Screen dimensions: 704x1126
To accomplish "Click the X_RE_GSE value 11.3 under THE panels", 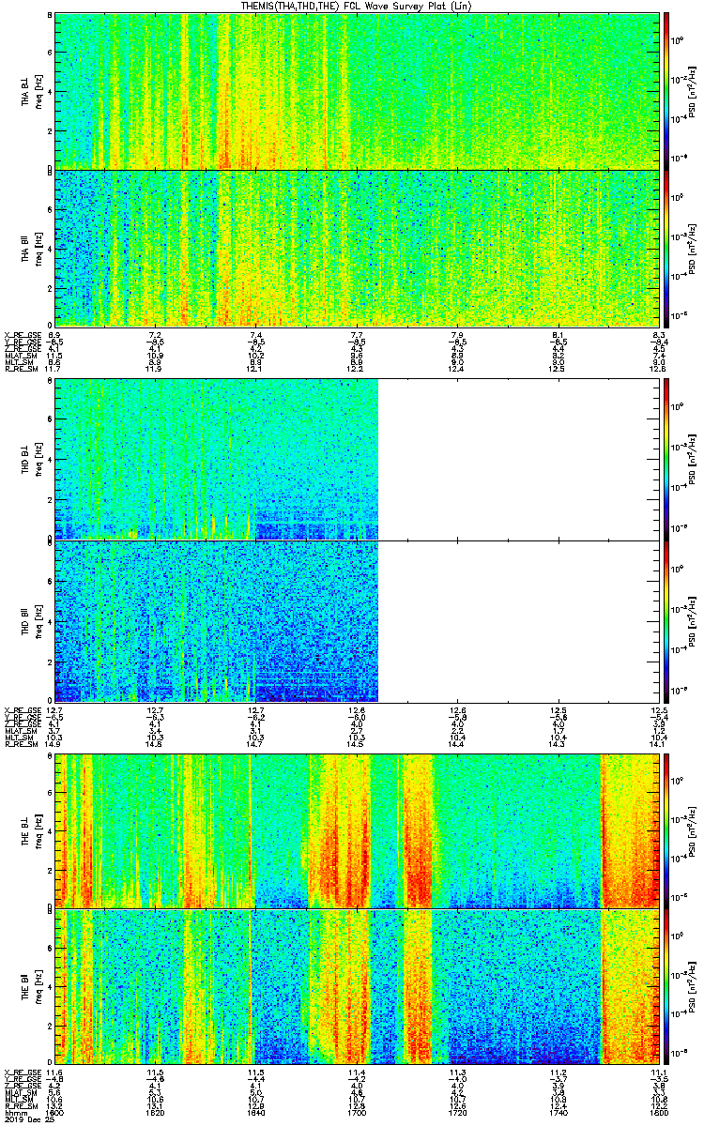I will [x=458, y=1072].
